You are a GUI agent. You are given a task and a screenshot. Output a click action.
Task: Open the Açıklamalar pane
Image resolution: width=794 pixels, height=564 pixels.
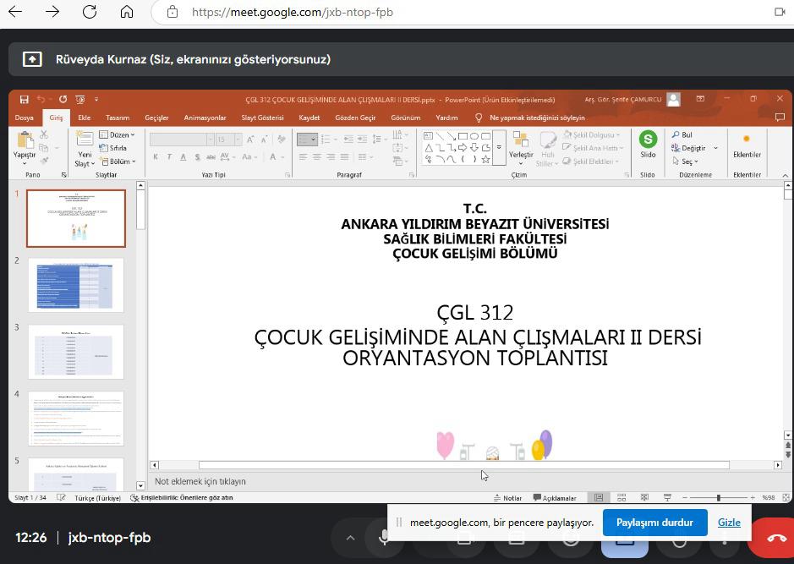[x=558, y=497]
